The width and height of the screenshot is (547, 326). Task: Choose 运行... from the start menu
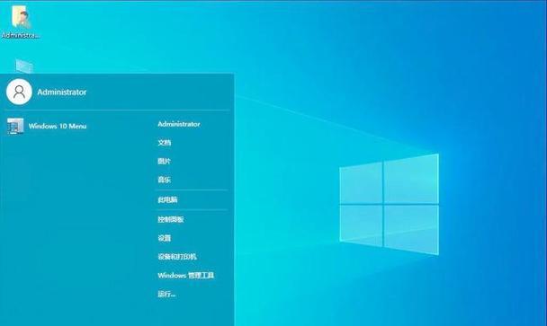coord(166,294)
